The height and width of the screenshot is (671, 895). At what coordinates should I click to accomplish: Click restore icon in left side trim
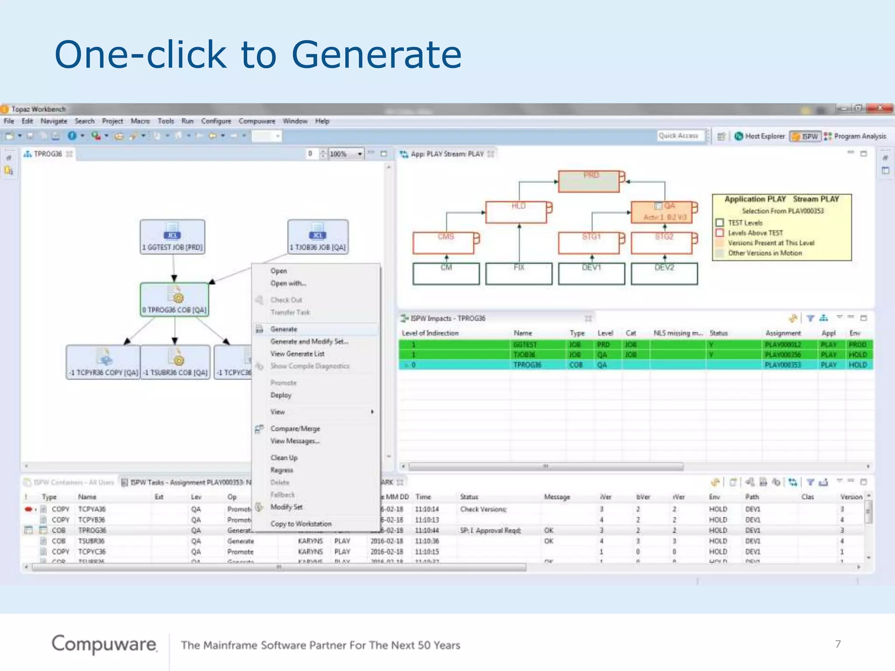(x=9, y=158)
